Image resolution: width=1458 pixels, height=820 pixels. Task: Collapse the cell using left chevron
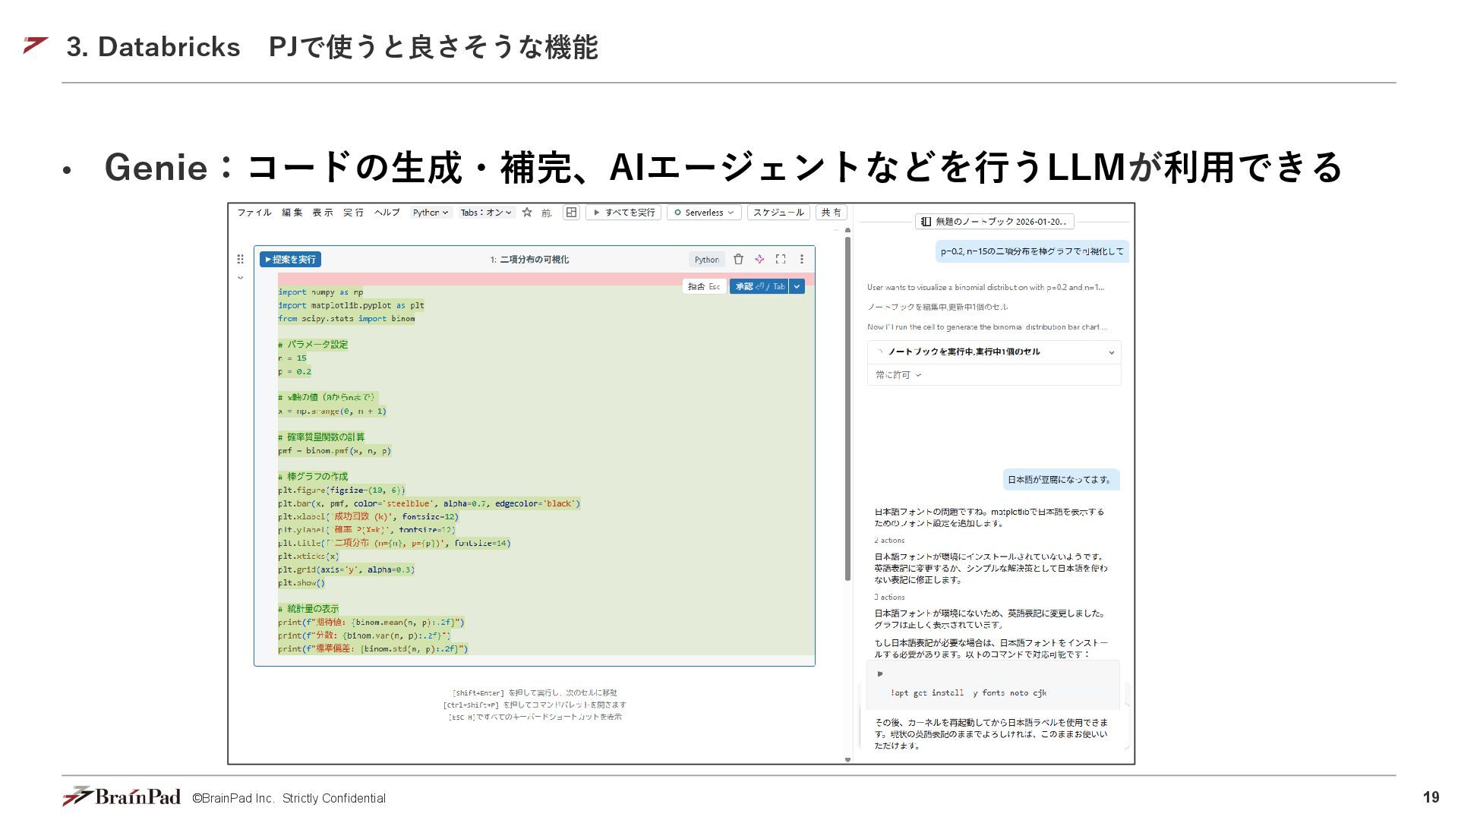click(x=240, y=278)
